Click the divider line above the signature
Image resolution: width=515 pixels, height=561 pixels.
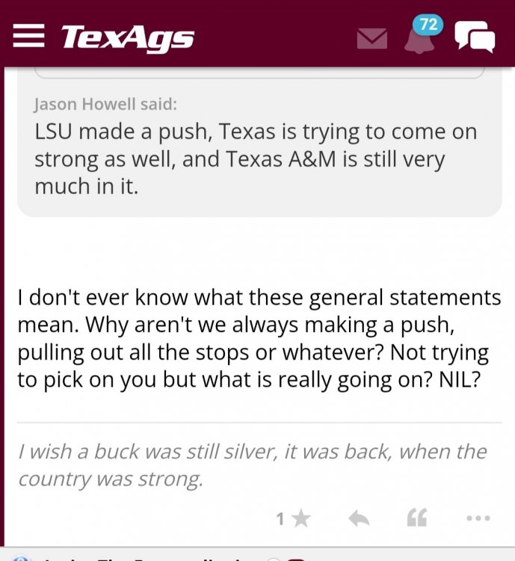coord(258,423)
